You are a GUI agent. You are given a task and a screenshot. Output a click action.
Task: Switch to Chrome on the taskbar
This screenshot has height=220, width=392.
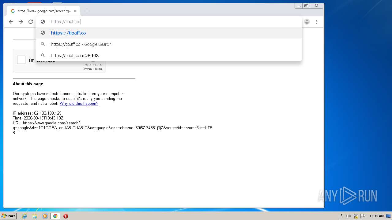pyautogui.click(x=55, y=216)
